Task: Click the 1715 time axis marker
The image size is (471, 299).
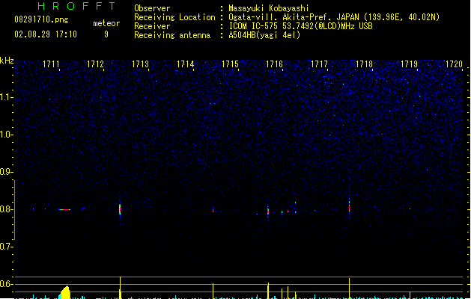Action: pyautogui.click(x=230, y=64)
